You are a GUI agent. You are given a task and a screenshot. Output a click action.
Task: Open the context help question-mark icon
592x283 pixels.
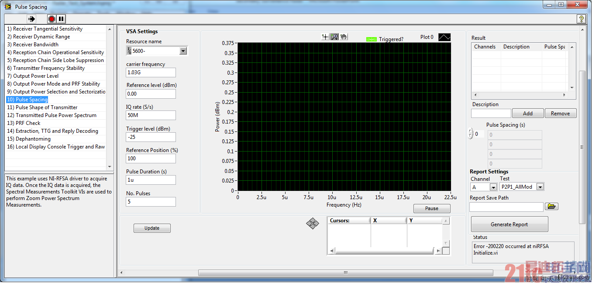581,19
